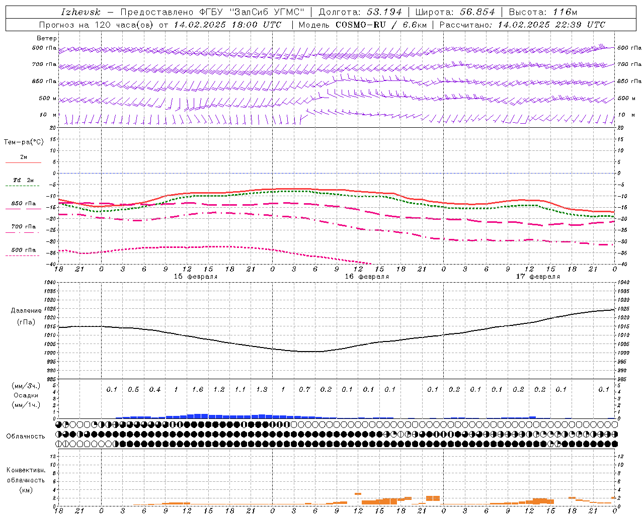Select "700 гПа" in the temperature legend
644x515 pixels.
point(24,227)
